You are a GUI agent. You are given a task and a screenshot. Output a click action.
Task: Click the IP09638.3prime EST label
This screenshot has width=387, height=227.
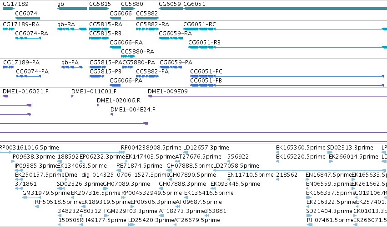coord(33,157)
